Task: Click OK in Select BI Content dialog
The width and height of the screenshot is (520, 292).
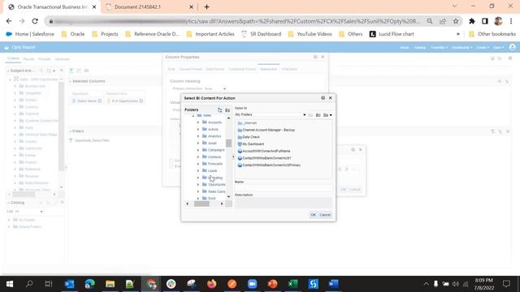Action: tap(313, 215)
